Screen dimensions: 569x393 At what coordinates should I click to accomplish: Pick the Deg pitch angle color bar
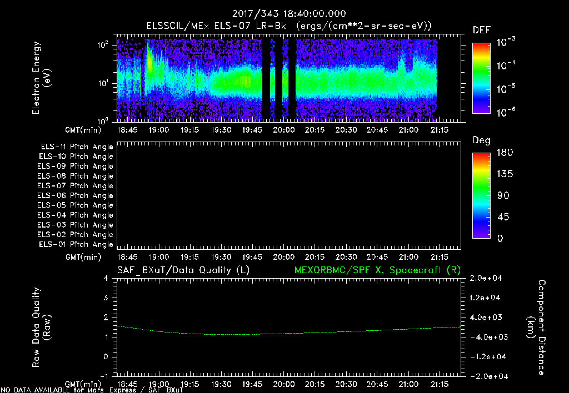coord(481,195)
